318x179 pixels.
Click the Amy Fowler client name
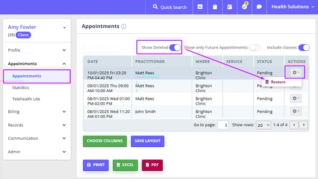[22, 27]
